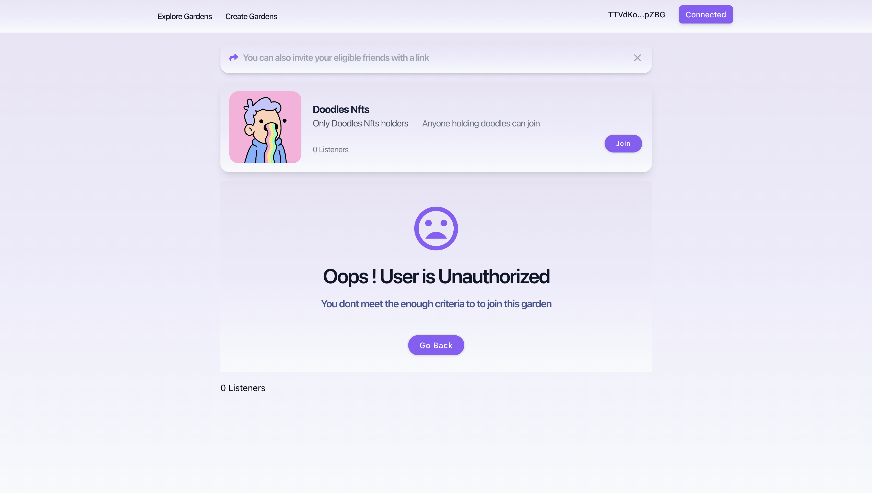Click the vertical separator in the garden description

415,123
